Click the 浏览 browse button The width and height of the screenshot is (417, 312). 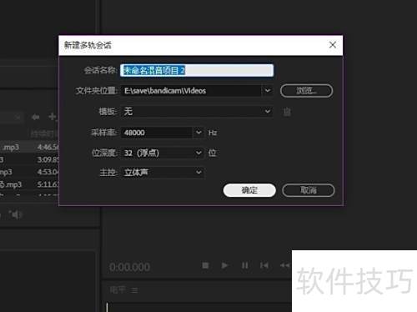pyautogui.click(x=306, y=91)
